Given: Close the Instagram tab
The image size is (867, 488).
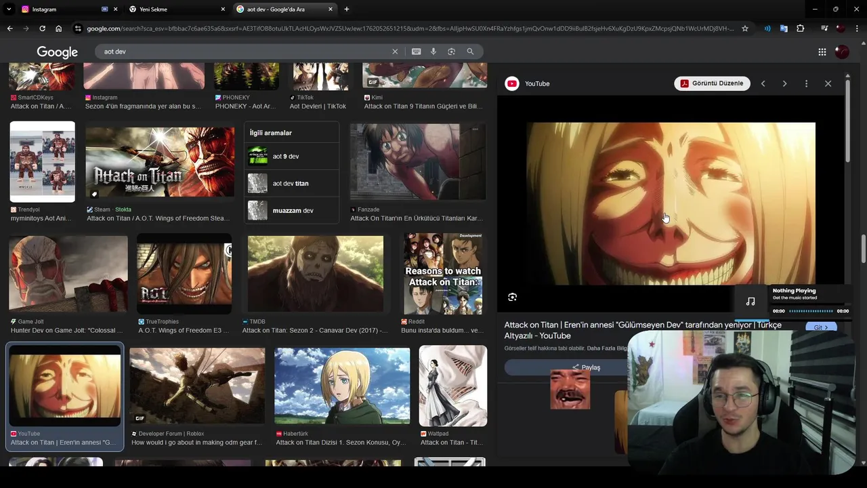Looking at the screenshot, I should [x=115, y=9].
